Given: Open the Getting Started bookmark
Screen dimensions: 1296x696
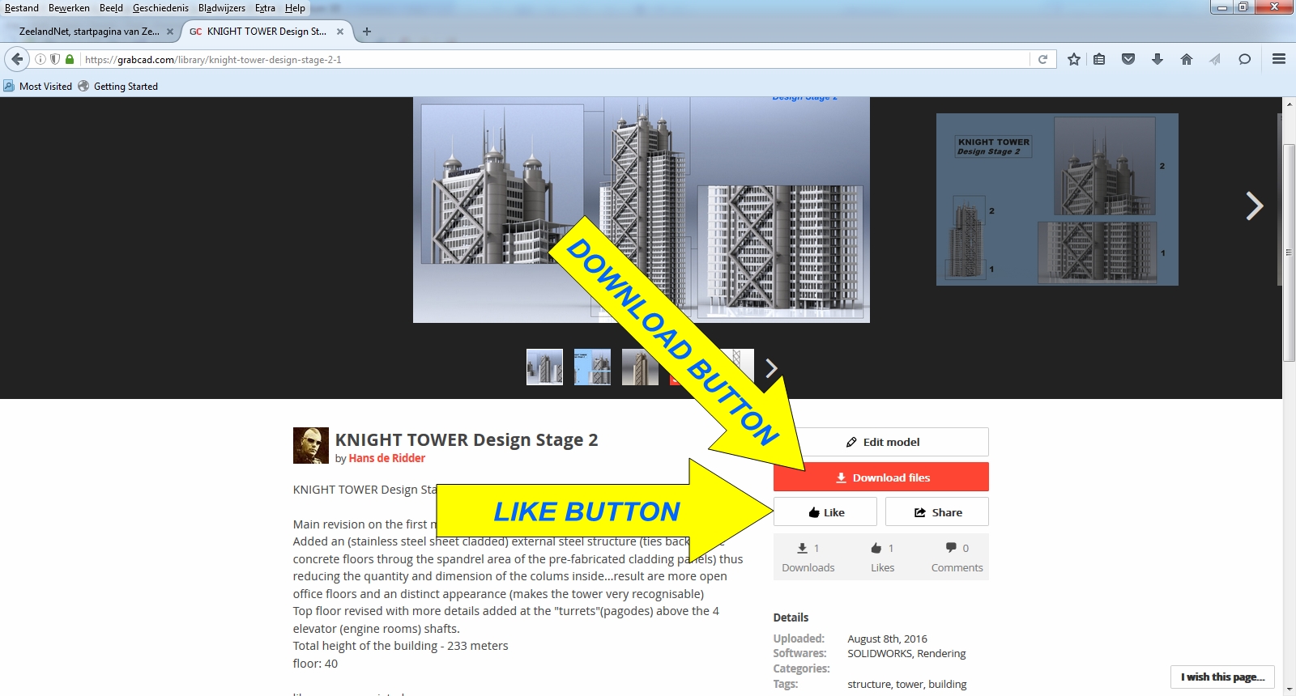Looking at the screenshot, I should click(x=118, y=87).
